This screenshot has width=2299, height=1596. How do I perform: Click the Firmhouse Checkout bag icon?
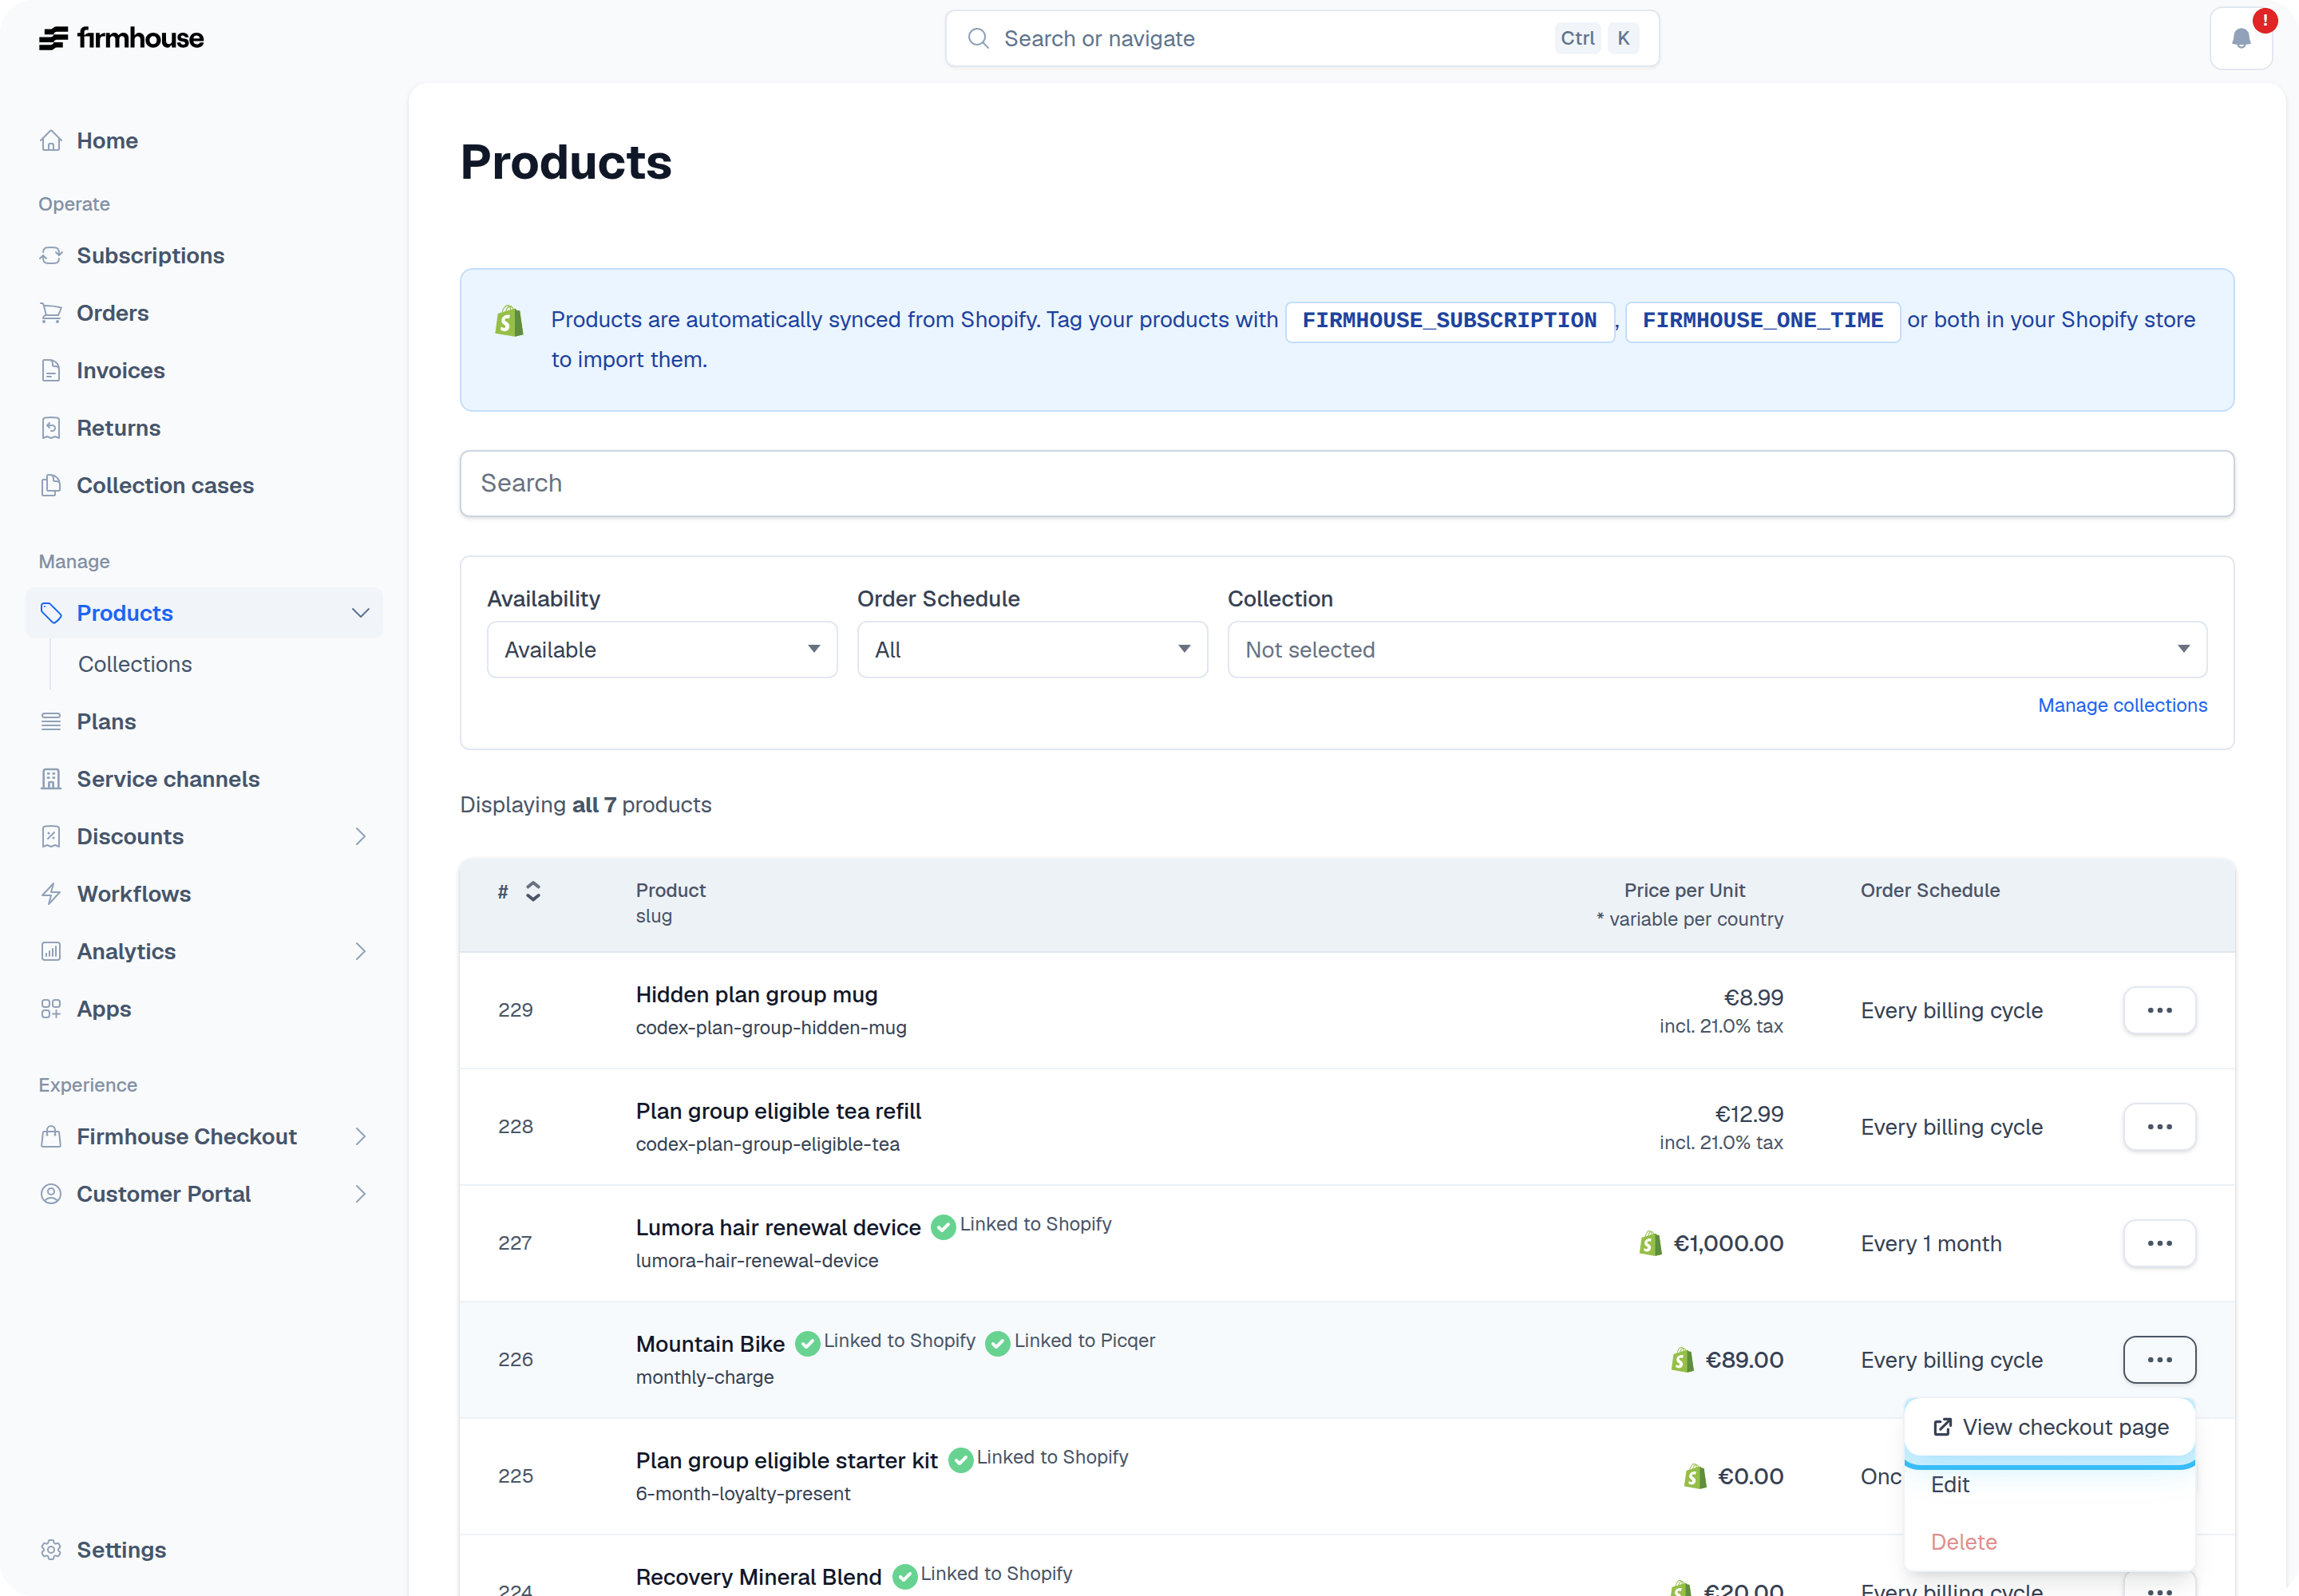(x=51, y=1136)
